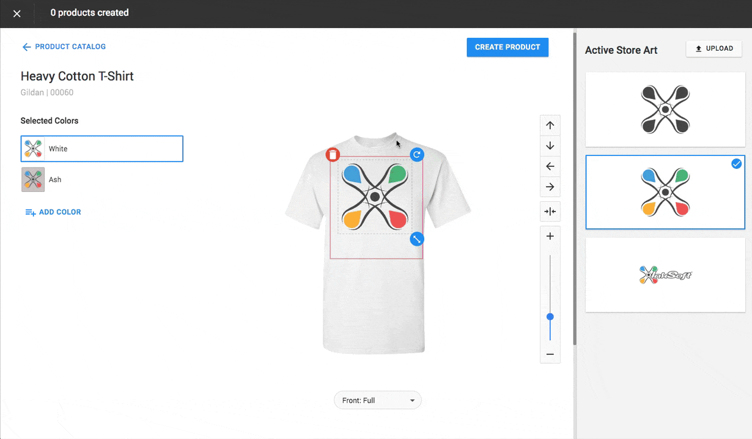Center artwork horizontally
The width and height of the screenshot is (752, 439).
tap(550, 212)
